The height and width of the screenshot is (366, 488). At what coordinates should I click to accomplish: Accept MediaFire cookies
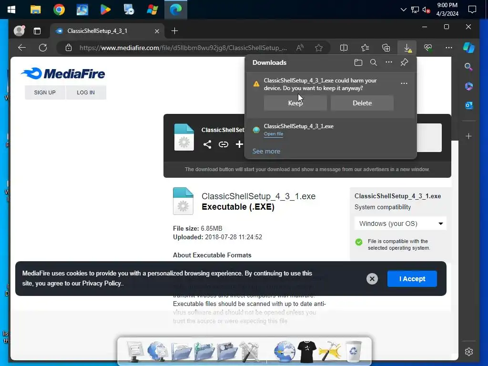tap(412, 279)
